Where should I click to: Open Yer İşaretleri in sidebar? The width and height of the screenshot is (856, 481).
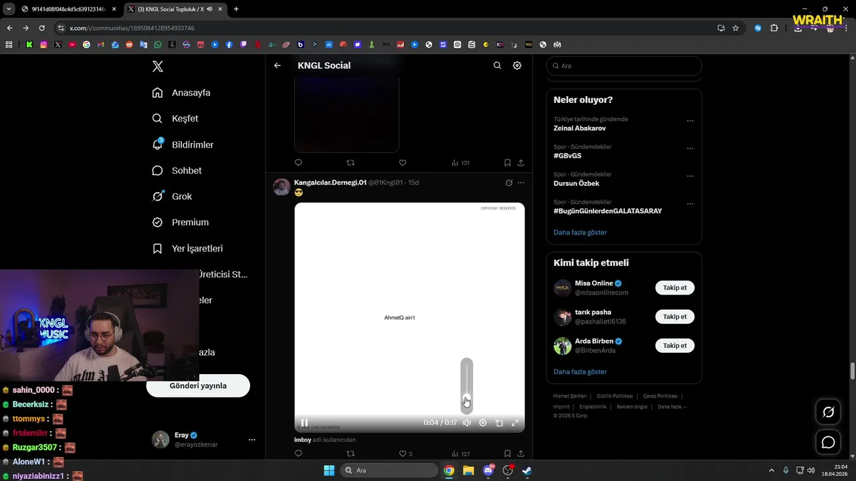click(187, 249)
